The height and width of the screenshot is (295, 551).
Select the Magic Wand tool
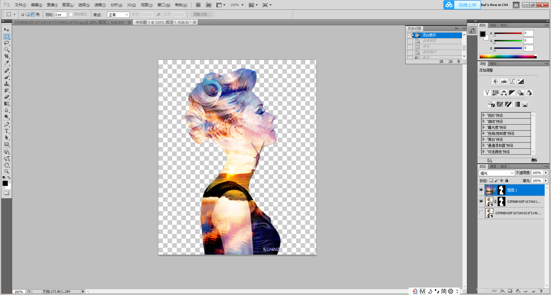7,50
